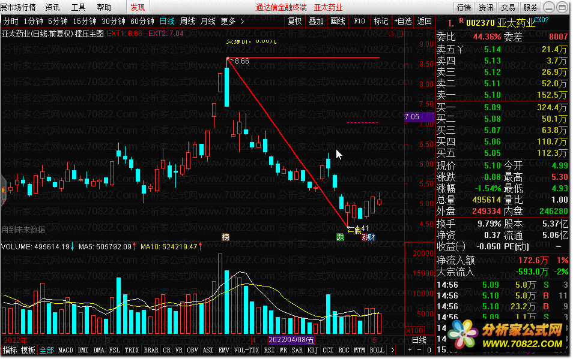Open the 交易 button at top right
This screenshot has width=573, height=359.
coord(508,7)
